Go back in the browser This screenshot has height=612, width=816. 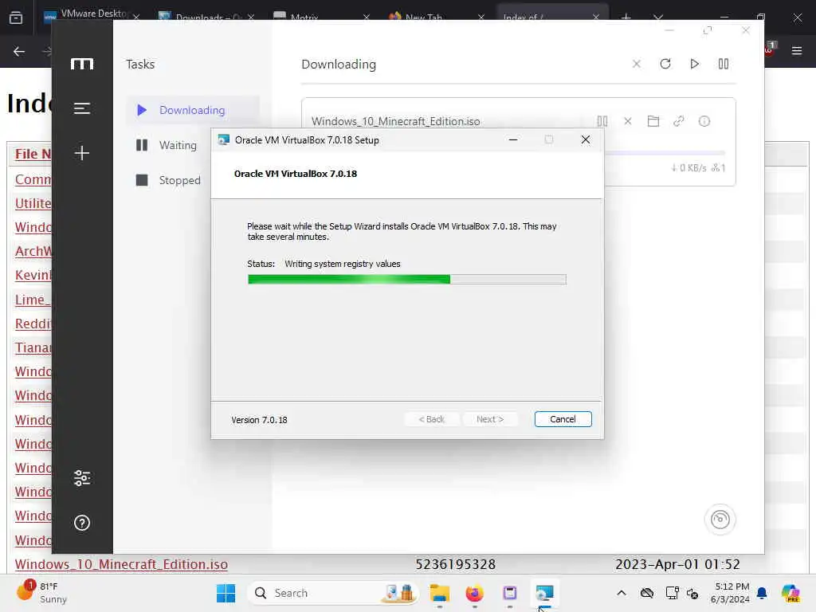click(x=19, y=51)
